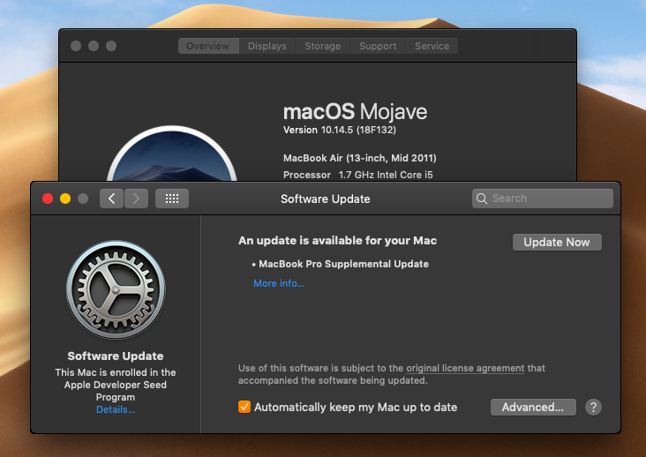Uncheck Automatically keep my Mac up to date
Screen dimensions: 646x457
[x=244, y=407]
